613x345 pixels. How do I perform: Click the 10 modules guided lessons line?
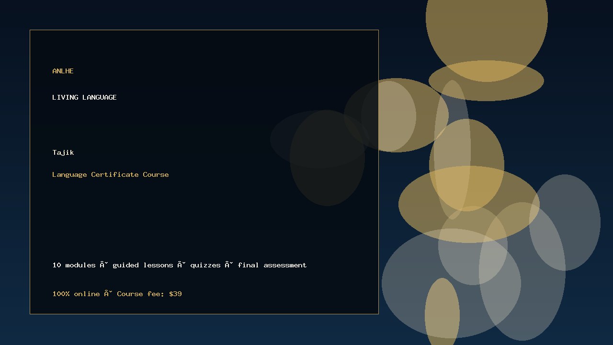(180, 265)
